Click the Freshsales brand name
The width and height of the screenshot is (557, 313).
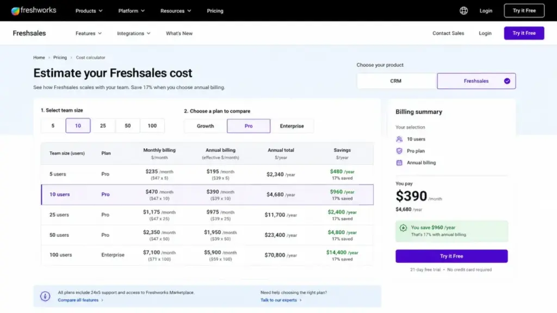coord(29,33)
